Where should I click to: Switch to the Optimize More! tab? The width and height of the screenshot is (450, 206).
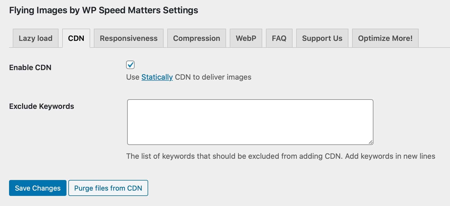pyautogui.click(x=385, y=38)
